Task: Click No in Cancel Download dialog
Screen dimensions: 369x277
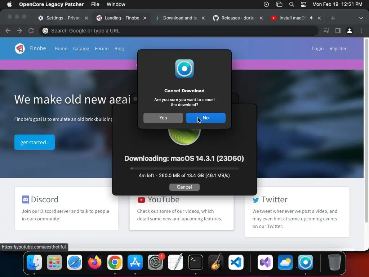Action: (x=206, y=118)
